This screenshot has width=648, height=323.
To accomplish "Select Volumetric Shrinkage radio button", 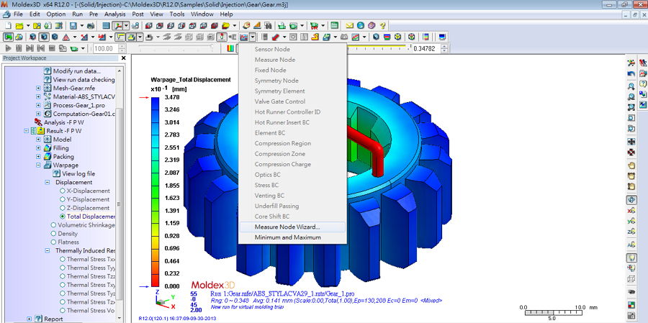I will pos(53,225).
